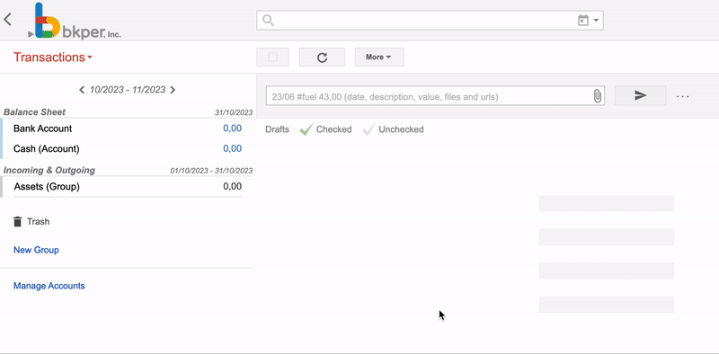Click Bank Account balance 0,00

(232, 128)
